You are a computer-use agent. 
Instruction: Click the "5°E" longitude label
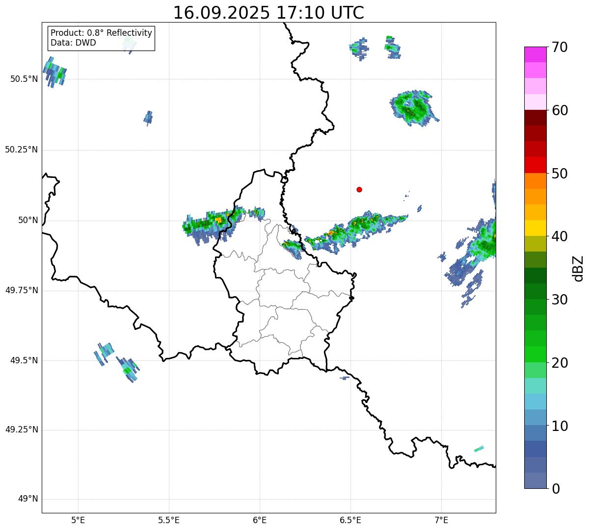click(x=78, y=520)
